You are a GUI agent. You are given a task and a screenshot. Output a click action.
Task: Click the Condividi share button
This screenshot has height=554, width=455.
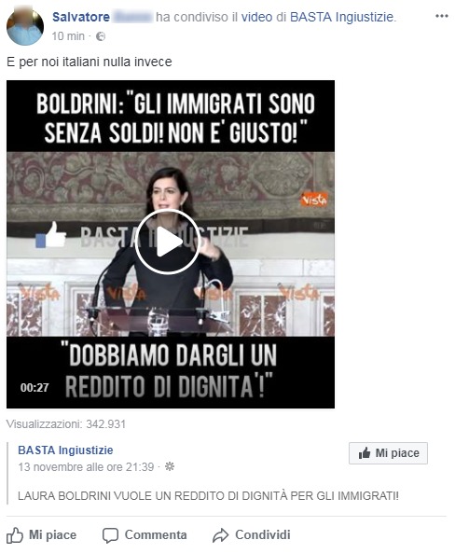[x=263, y=535]
